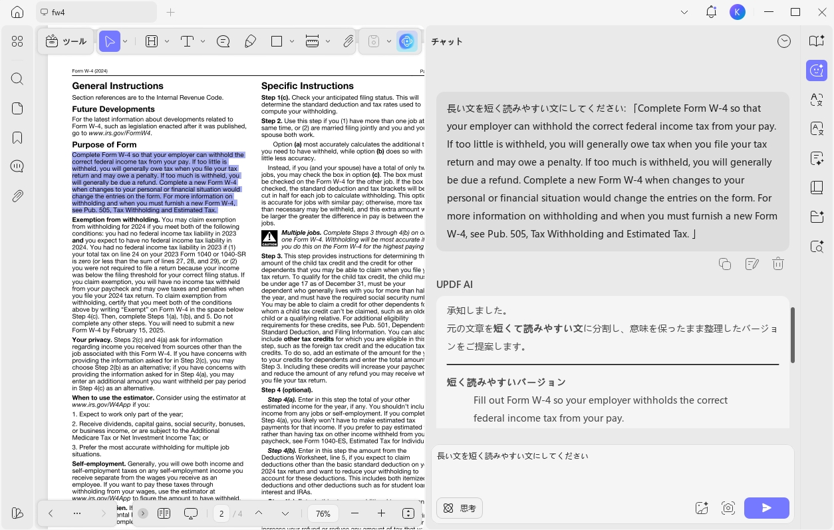The height and width of the screenshot is (530, 834).
Task: Open the comments list panel
Action: click(17, 167)
